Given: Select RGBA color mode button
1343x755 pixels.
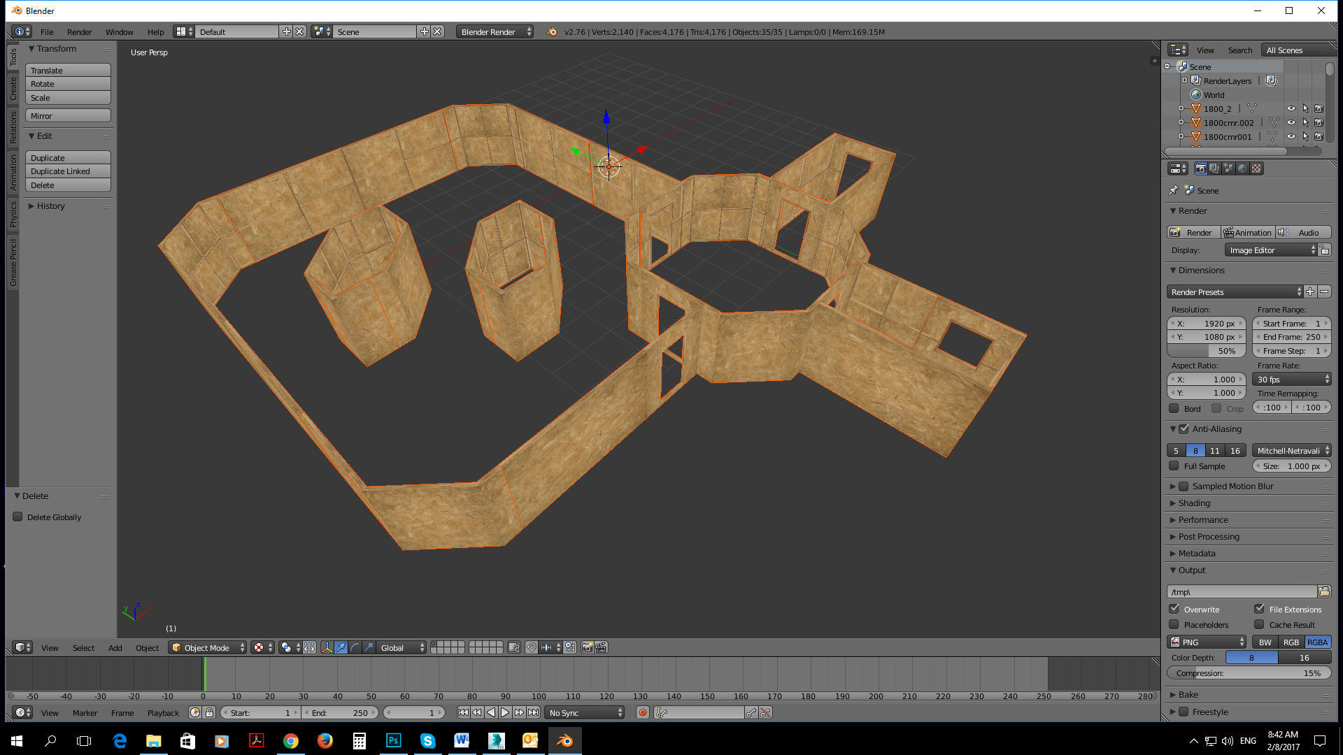Looking at the screenshot, I should 1317,642.
